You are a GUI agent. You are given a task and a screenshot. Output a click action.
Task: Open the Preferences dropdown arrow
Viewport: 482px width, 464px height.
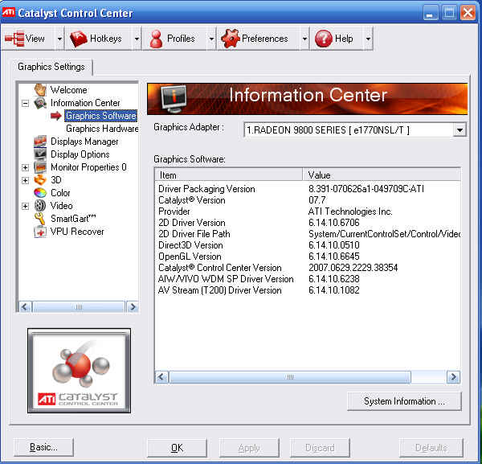(304, 39)
